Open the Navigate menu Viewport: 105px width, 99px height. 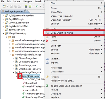click(27, 1)
